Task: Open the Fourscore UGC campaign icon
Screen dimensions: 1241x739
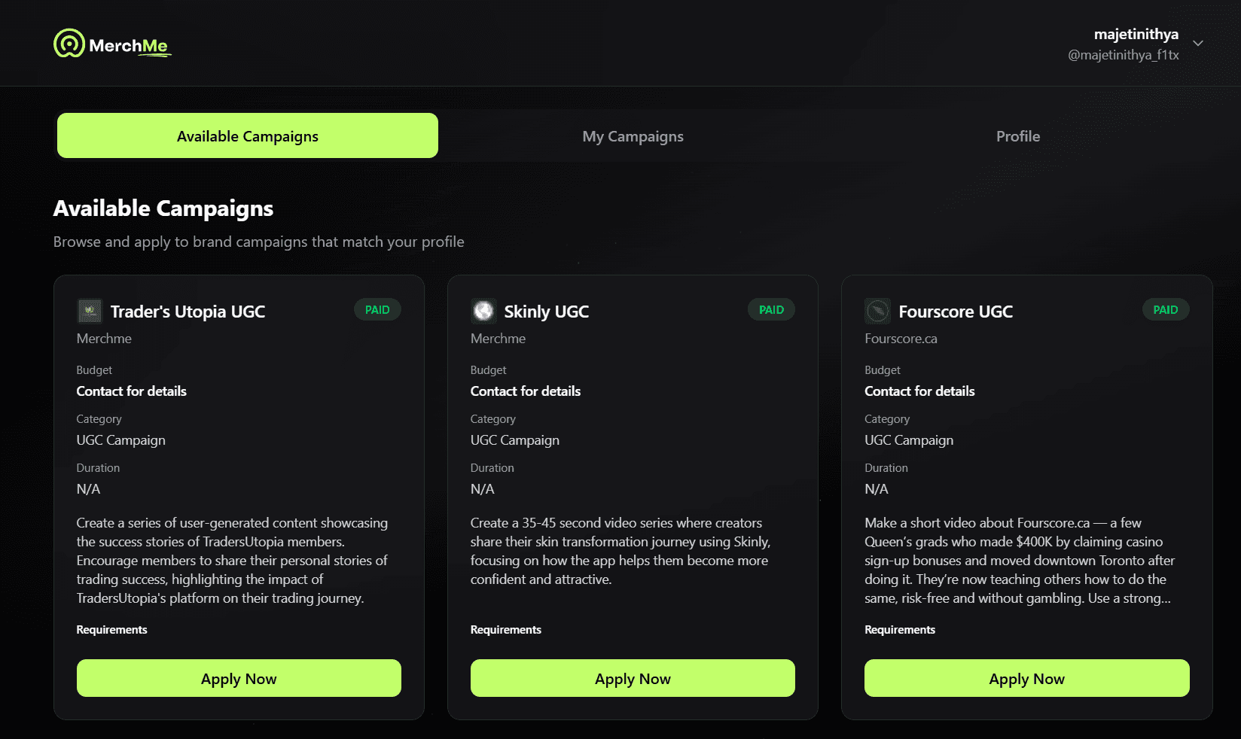Action: point(877,310)
